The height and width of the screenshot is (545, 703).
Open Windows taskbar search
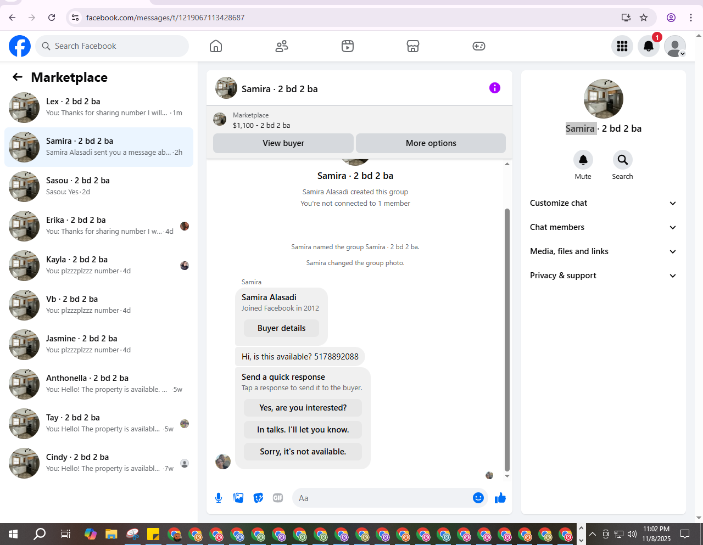[40, 534]
